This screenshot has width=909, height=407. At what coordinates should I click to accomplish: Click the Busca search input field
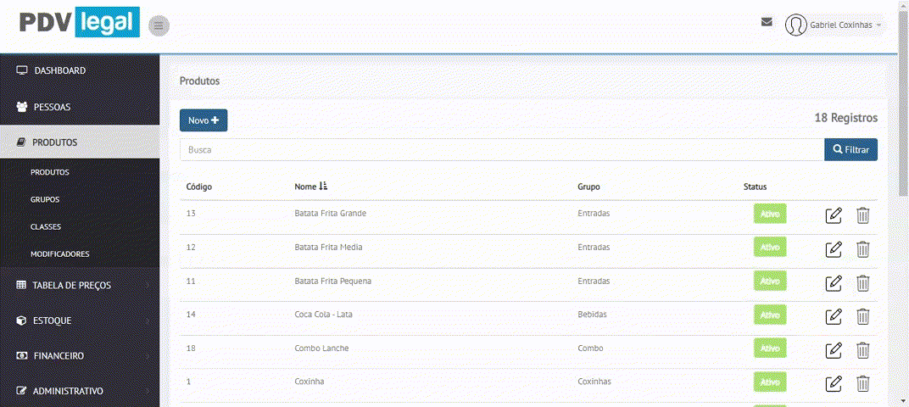pyautogui.click(x=501, y=149)
